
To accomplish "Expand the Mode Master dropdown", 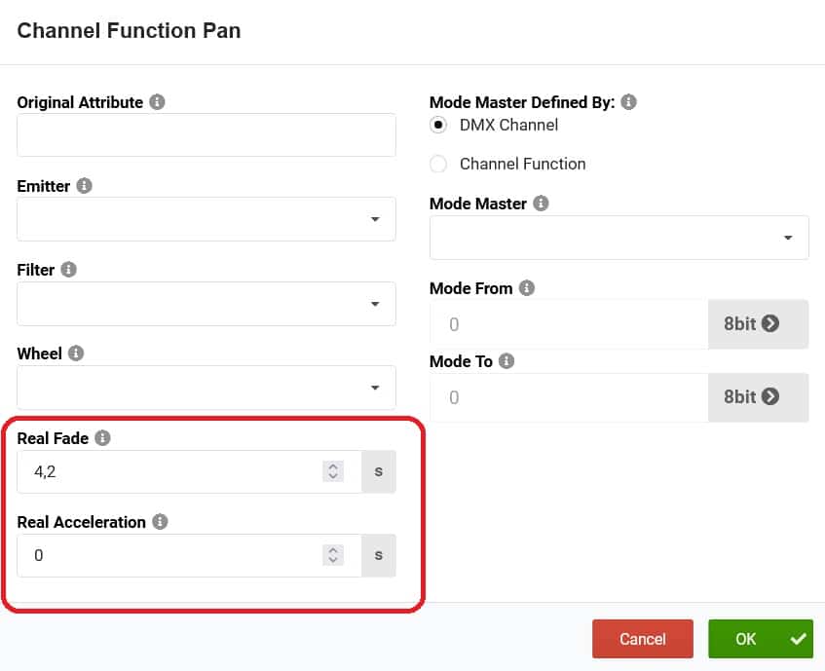I will (x=619, y=238).
